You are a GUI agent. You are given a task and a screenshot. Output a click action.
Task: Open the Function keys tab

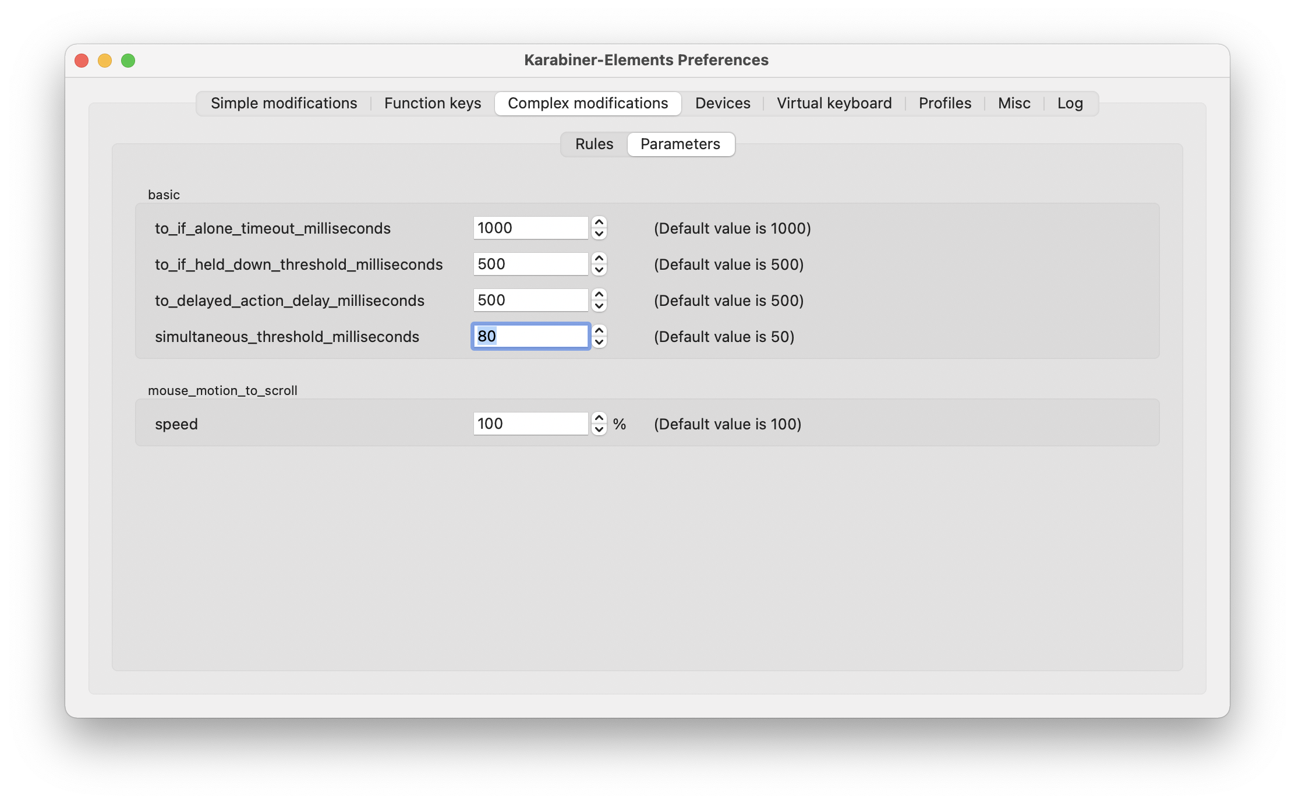coord(432,103)
